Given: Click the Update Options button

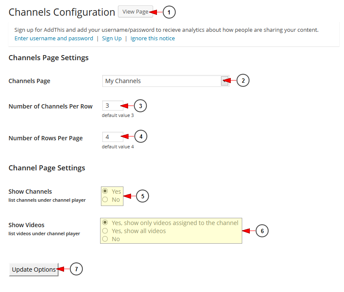Looking at the screenshot, I should point(34,270).
